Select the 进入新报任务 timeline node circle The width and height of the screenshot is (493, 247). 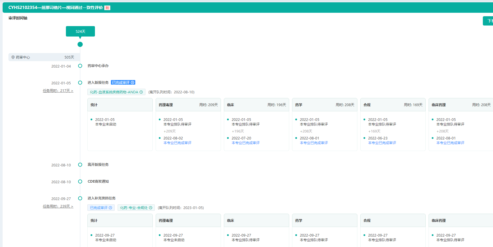point(80,83)
